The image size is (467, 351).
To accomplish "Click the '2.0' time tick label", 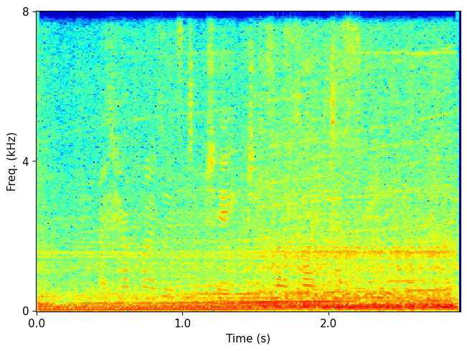I will [329, 324].
